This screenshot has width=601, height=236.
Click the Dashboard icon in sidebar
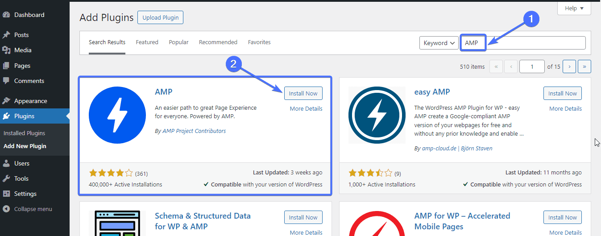[x=6, y=15]
